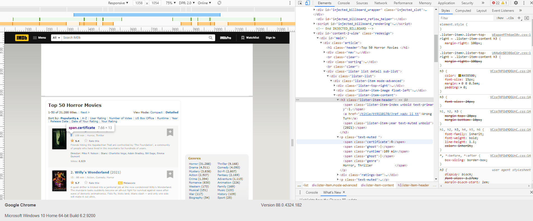This screenshot has height=221, width=533.
Task: Open the Wrong Turn poster thumbnail
Action: pyautogui.click(x=59, y=139)
